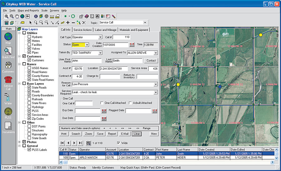Uncheck the Wide checkbox
Viewport: 281px width, 171px height.
pos(118,143)
